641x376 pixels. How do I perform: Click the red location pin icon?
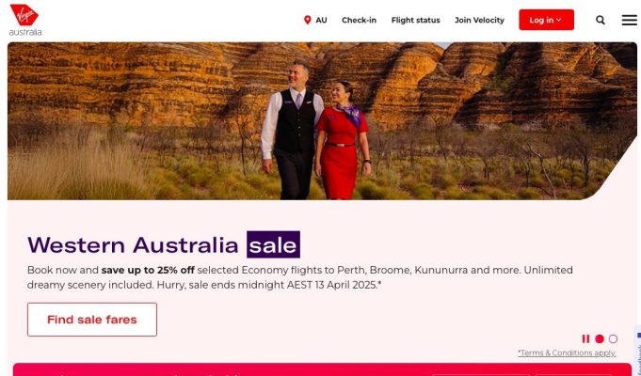coord(308,20)
